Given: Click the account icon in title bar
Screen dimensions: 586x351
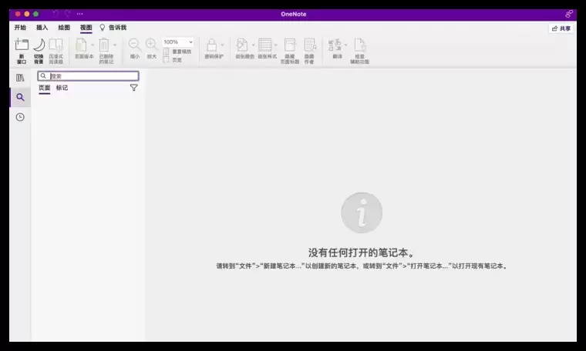Looking at the screenshot, I should click(569, 14).
